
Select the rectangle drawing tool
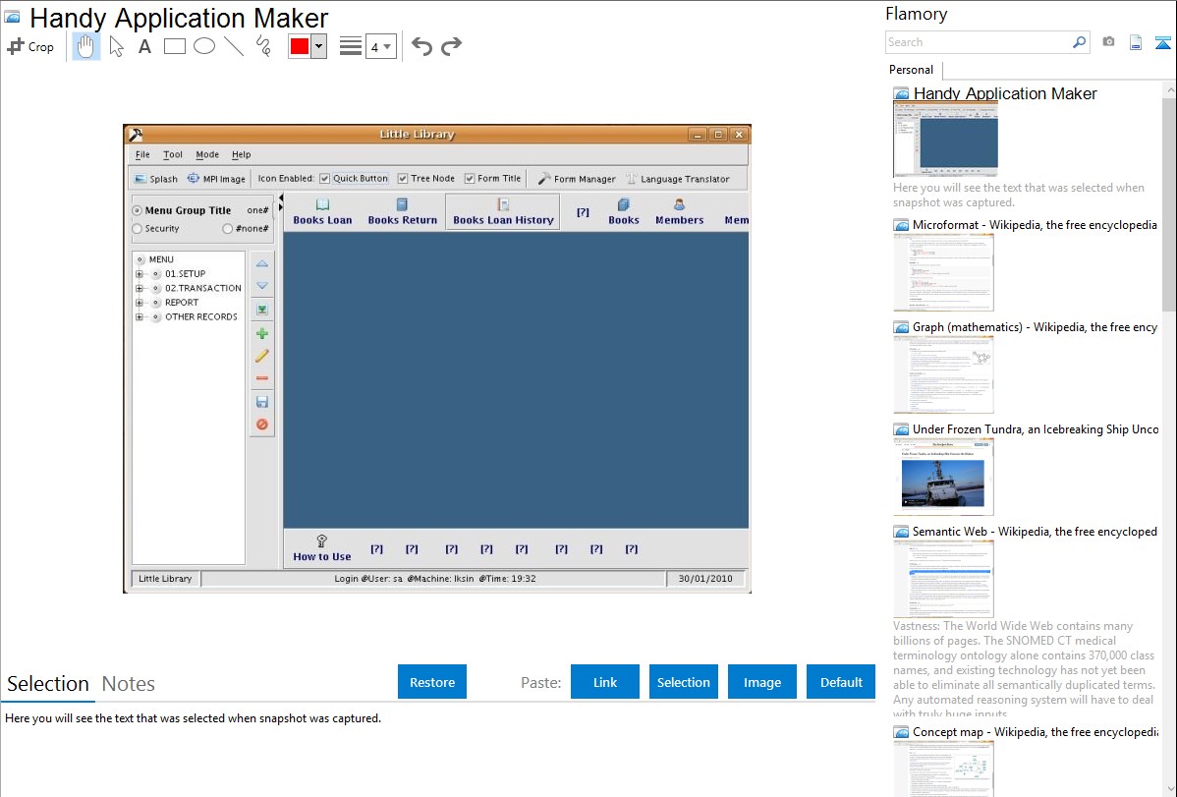click(x=174, y=46)
